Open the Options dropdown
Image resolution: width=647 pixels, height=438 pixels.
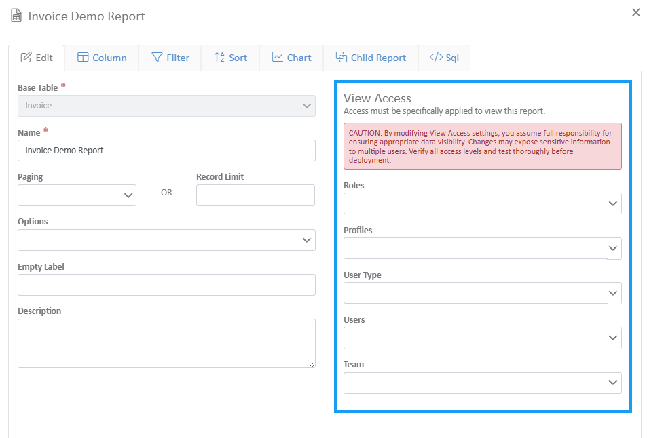(166, 240)
